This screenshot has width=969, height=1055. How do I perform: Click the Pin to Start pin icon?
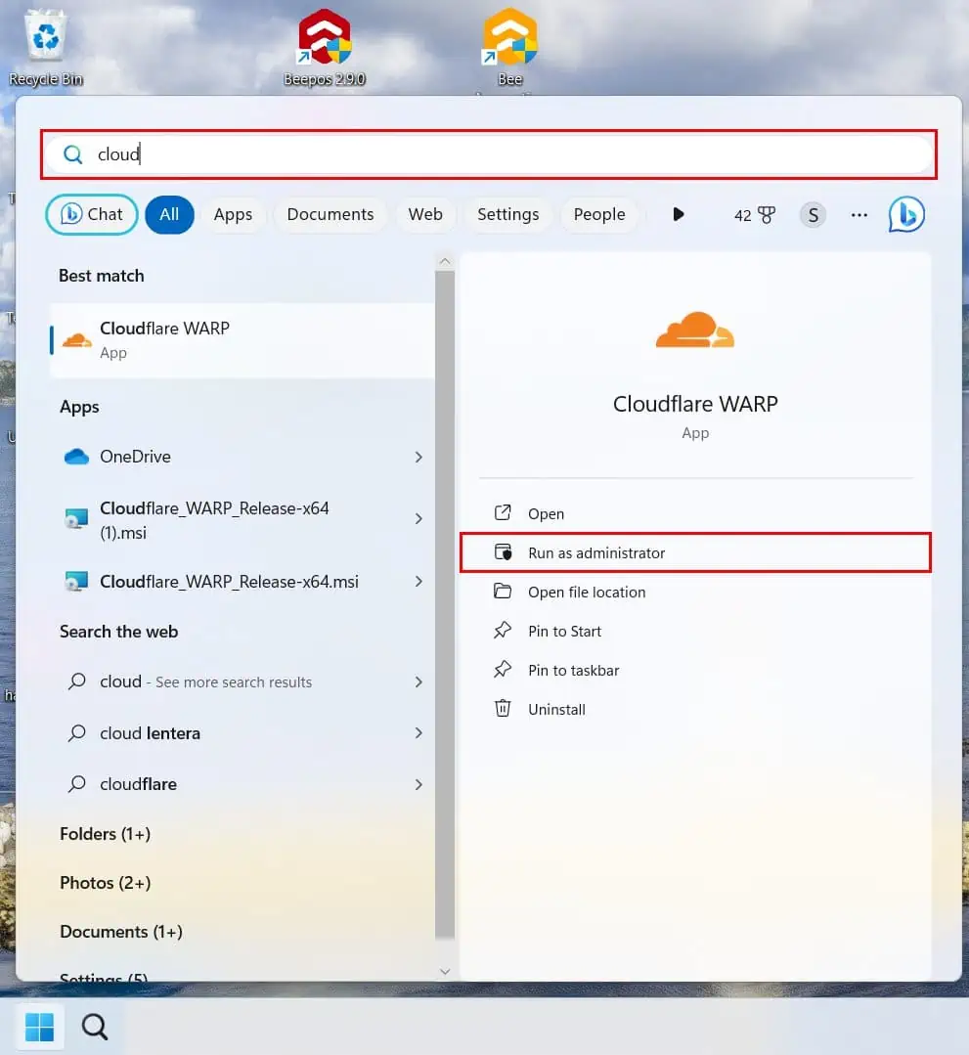pyautogui.click(x=503, y=631)
